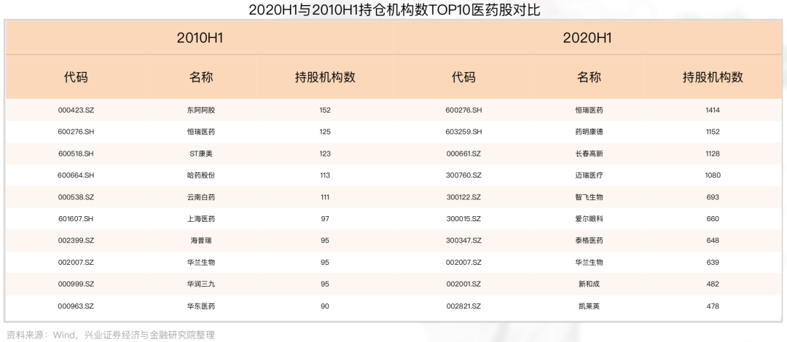Click value cell 1128
Image resolution: width=787 pixels, height=342 pixels.
712,154
